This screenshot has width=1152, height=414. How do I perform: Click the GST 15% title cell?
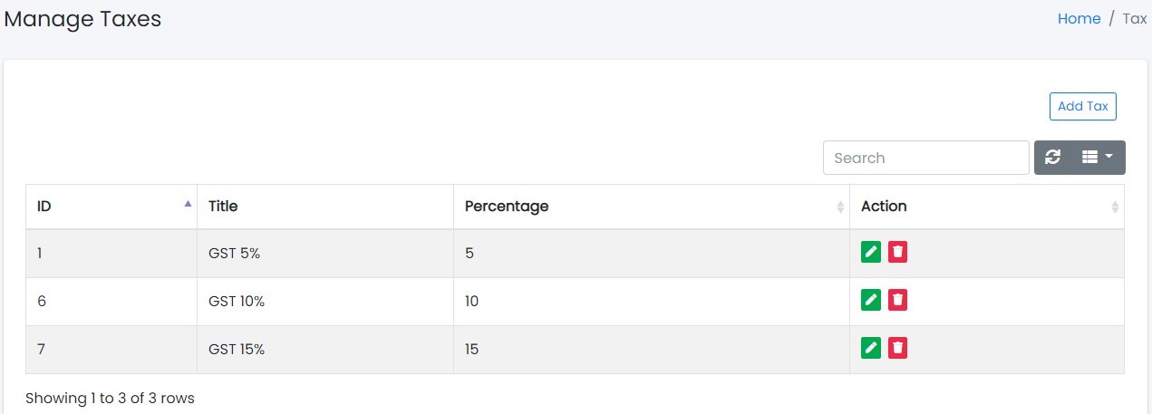[237, 350]
